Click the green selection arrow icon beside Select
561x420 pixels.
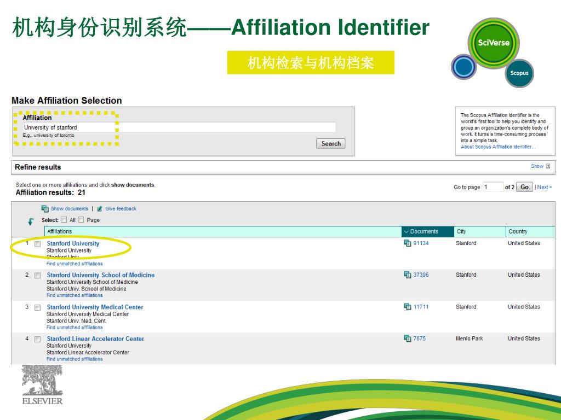[31, 222]
